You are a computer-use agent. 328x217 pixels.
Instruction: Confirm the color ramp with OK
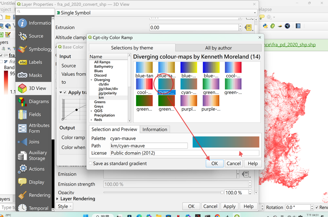coord(215,163)
